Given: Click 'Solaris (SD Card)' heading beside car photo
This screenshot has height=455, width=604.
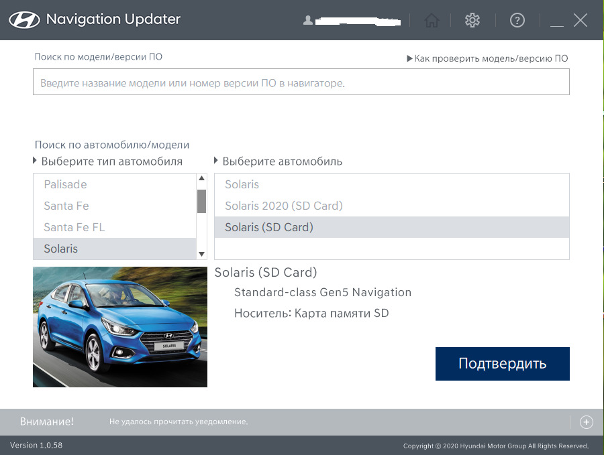Looking at the screenshot, I should [x=266, y=272].
